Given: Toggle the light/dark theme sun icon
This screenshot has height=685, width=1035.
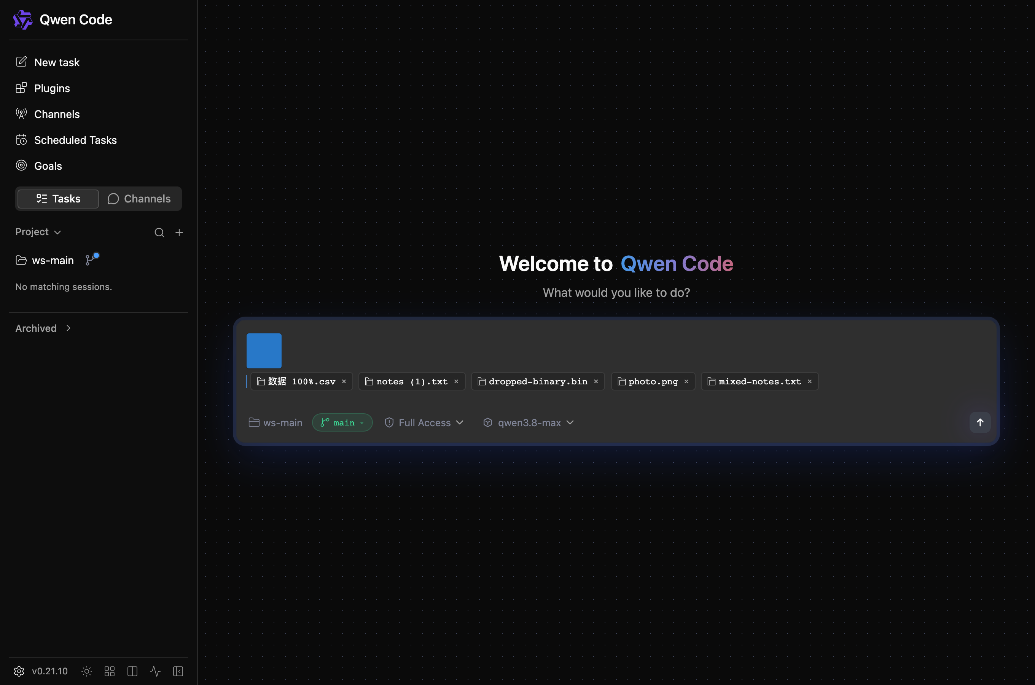Looking at the screenshot, I should (87, 671).
